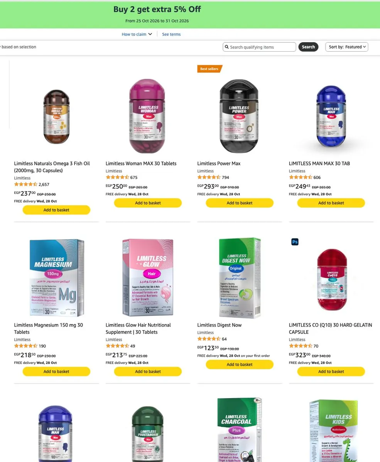
Task: Open star ratings for Limitless Woman MAX
Action: pyautogui.click(x=117, y=177)
